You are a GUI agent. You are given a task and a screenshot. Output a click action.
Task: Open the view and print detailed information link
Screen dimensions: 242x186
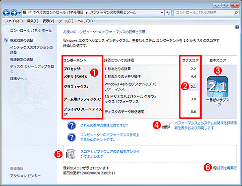click(206, 126)
